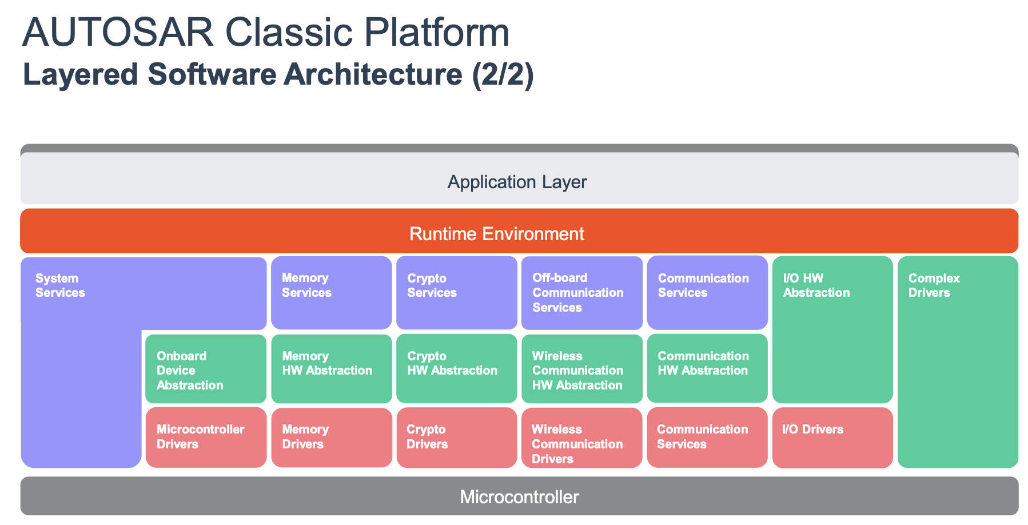
Task: Click the Application Layer block
Action: point(519,178)
